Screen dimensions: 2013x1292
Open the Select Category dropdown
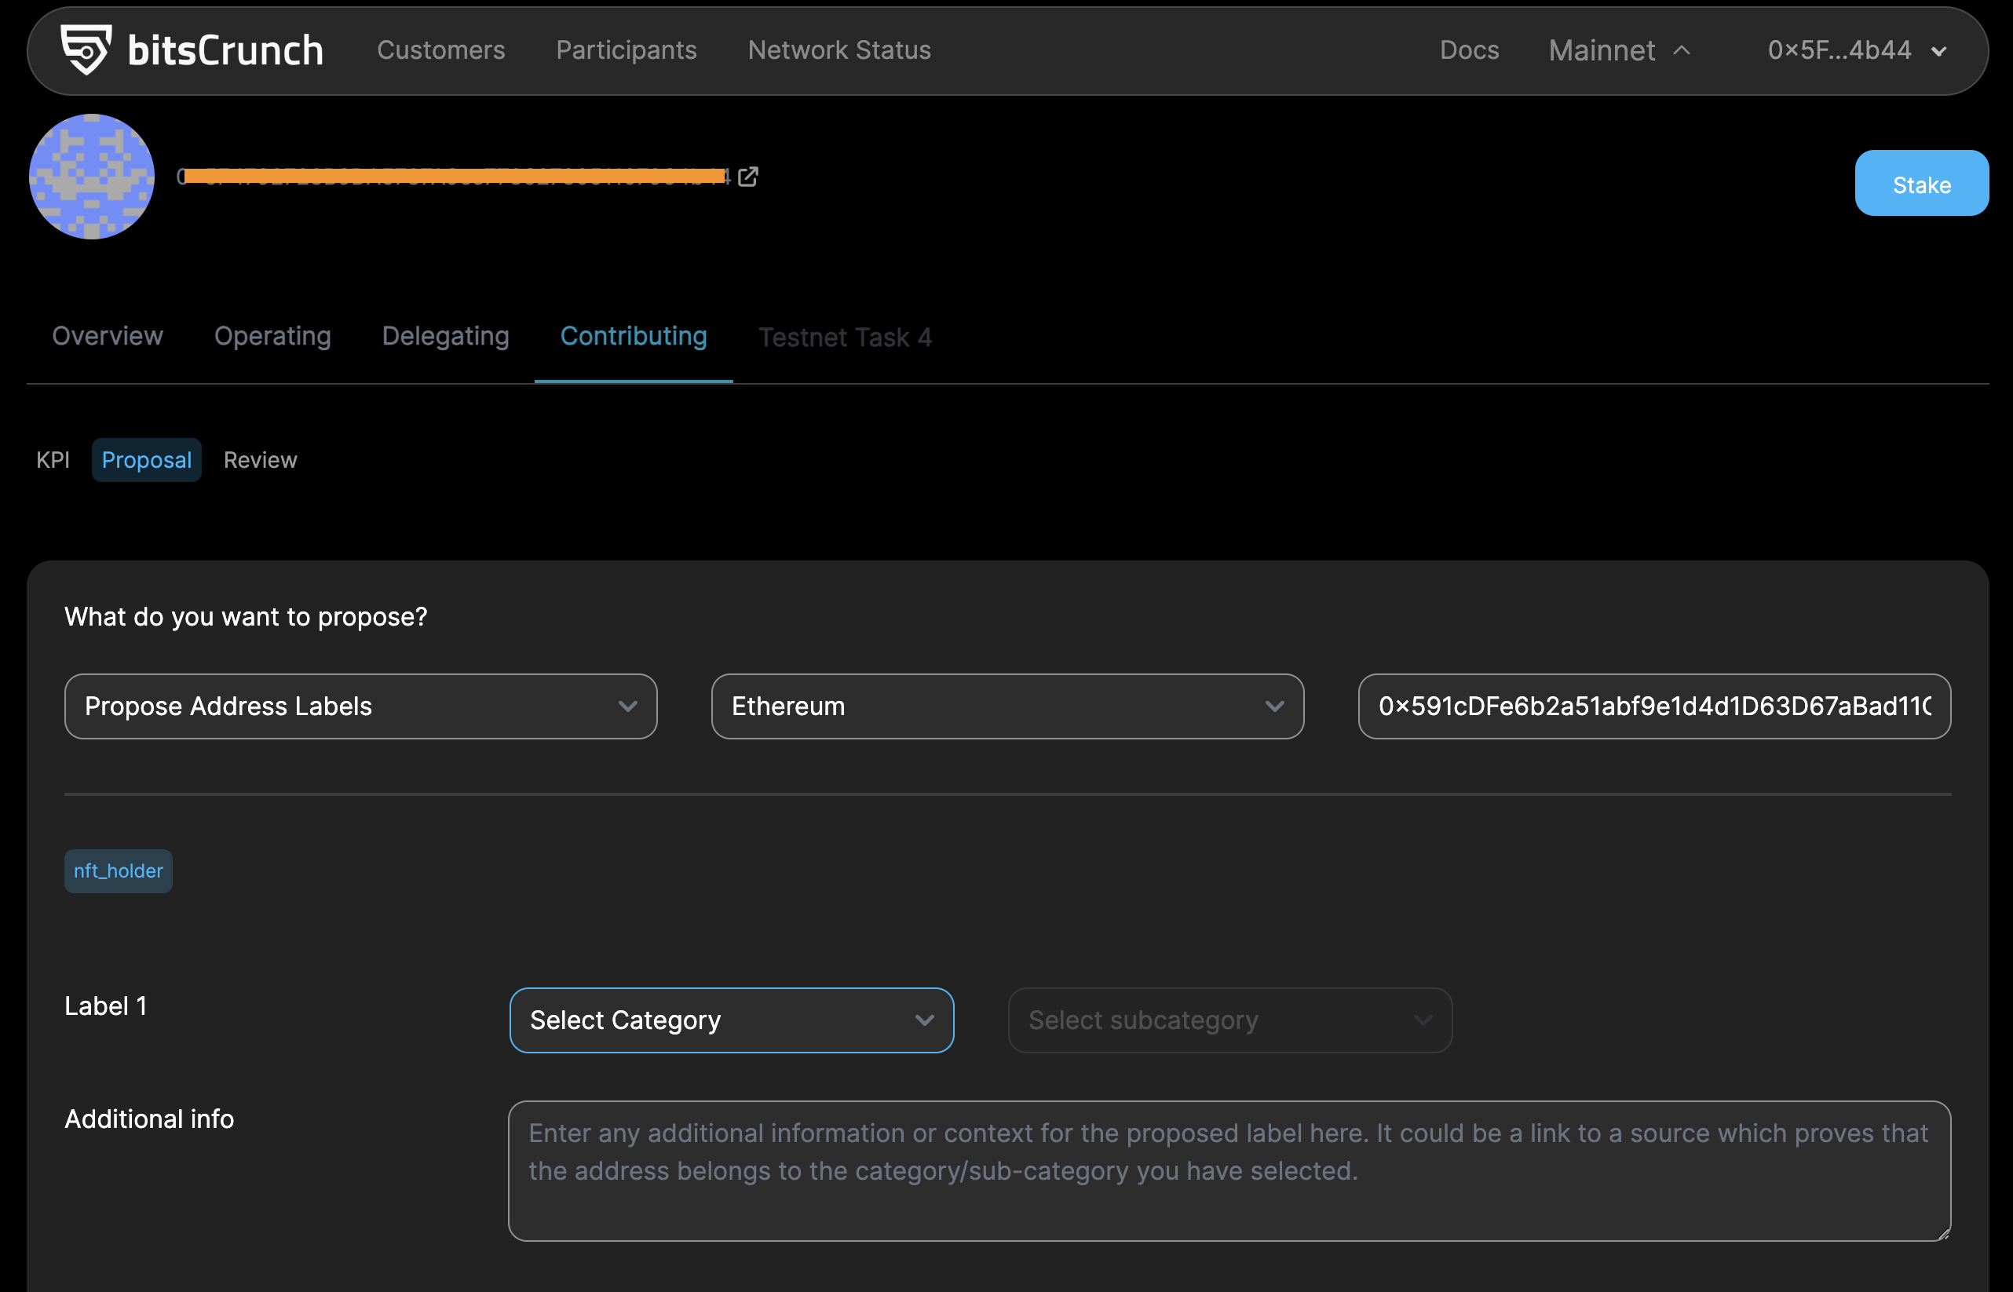coord(732,1020)
